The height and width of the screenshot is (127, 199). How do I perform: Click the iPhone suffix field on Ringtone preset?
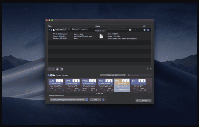tap(84, 90)
